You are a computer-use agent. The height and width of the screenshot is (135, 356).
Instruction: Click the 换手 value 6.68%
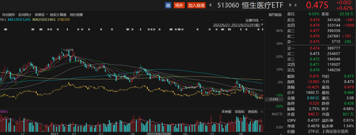(x=349, y=109)
